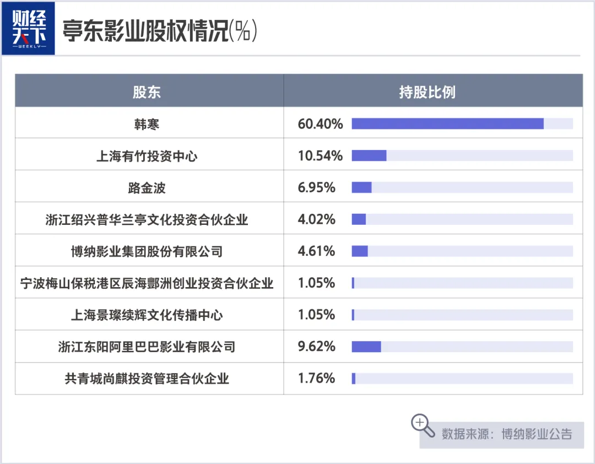Click the 持股比例 column header
Viewport: 595px width, 464px height.
tap(428, 91)
